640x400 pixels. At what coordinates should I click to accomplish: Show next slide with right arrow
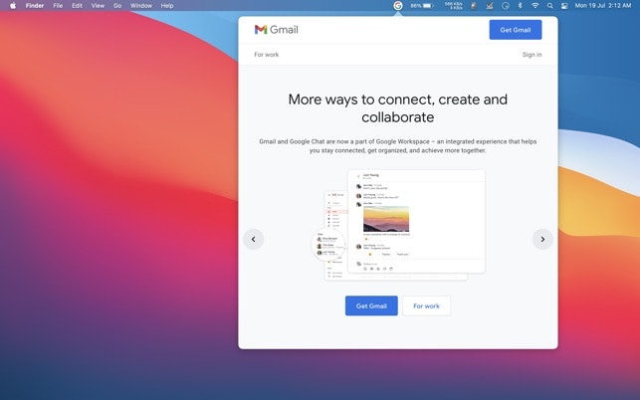[542, 239]
